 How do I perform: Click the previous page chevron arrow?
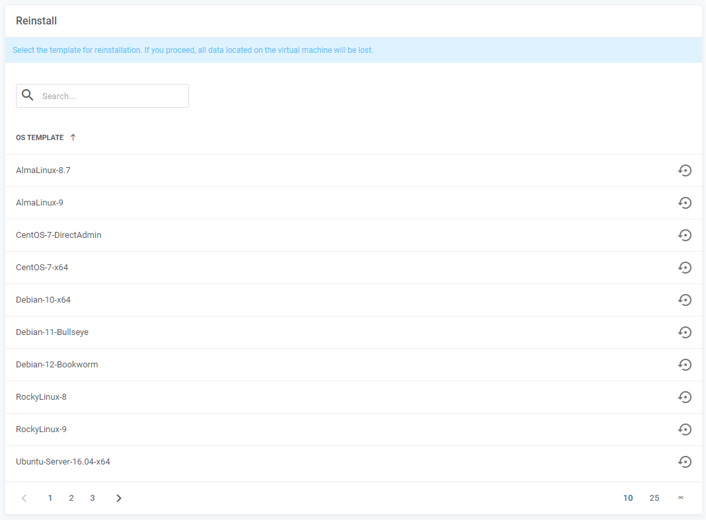coord(24,498)
